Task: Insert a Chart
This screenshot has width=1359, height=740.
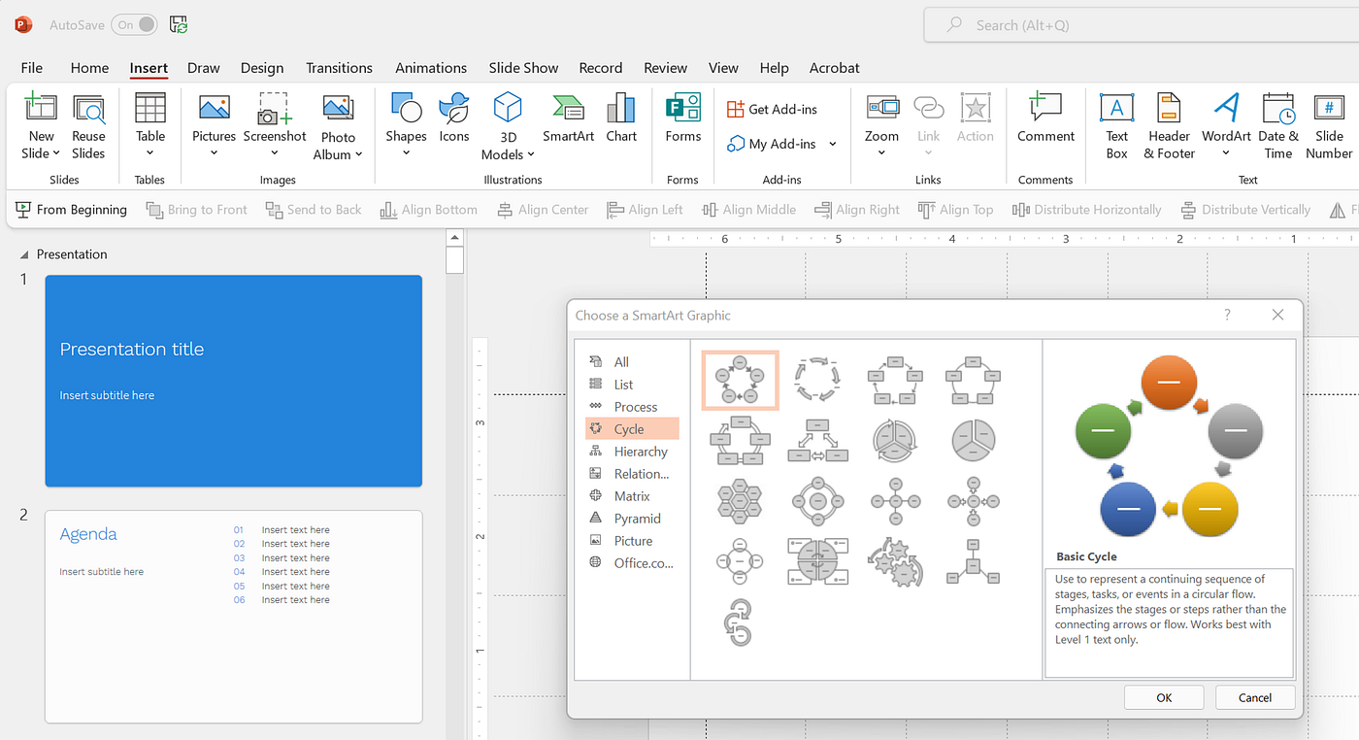Action: [621, 118]
